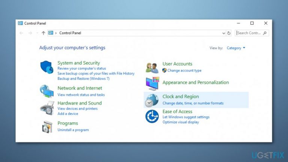Screen dimensions: 288x162
Task: Open the Appearance and Personalization monitor icon
Action: pos(153,84)
